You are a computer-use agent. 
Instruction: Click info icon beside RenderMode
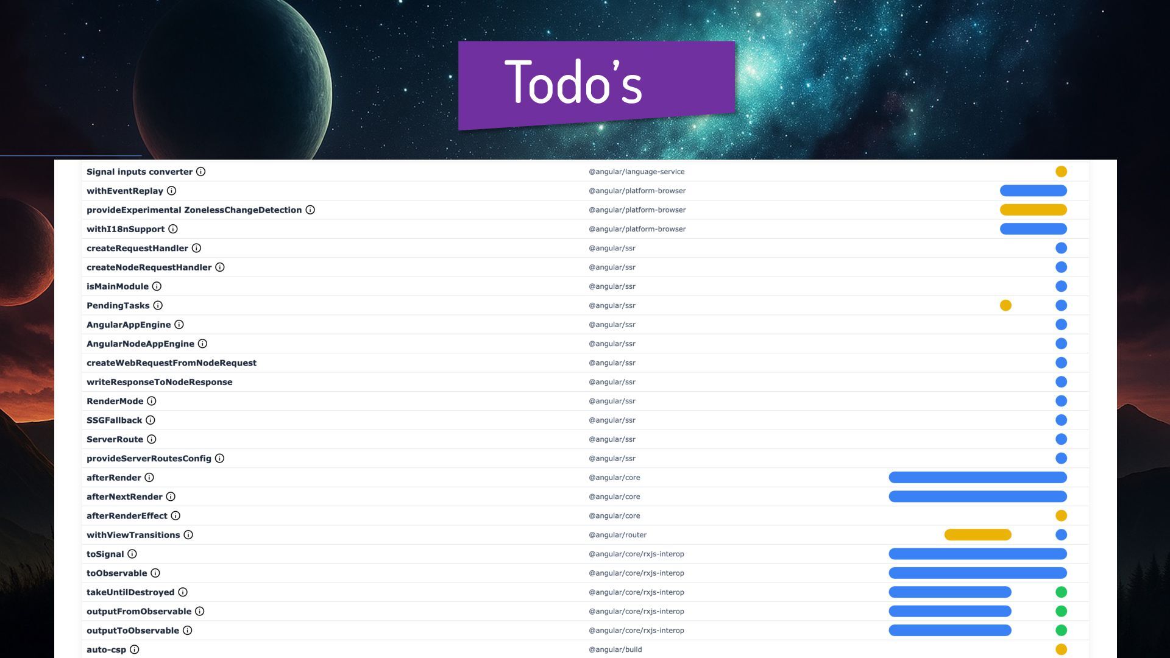pyautogui.click(x=152, y=401)
